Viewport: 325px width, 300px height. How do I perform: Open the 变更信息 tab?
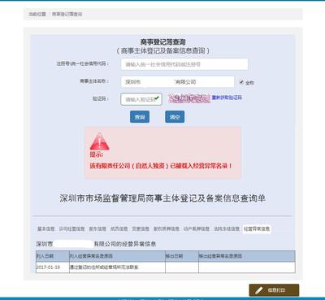click(x=141, y=229)
